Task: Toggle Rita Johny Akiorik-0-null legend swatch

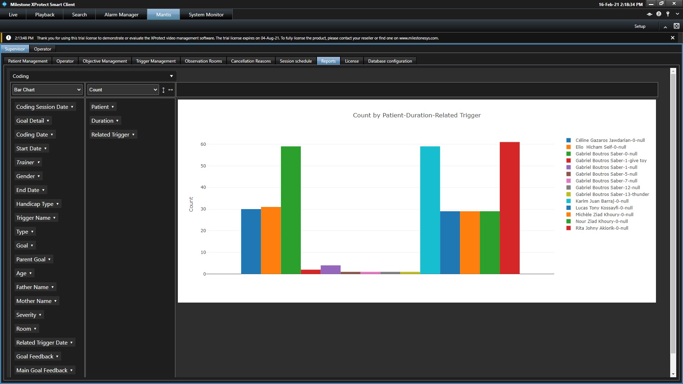Action: coord(568,228)
